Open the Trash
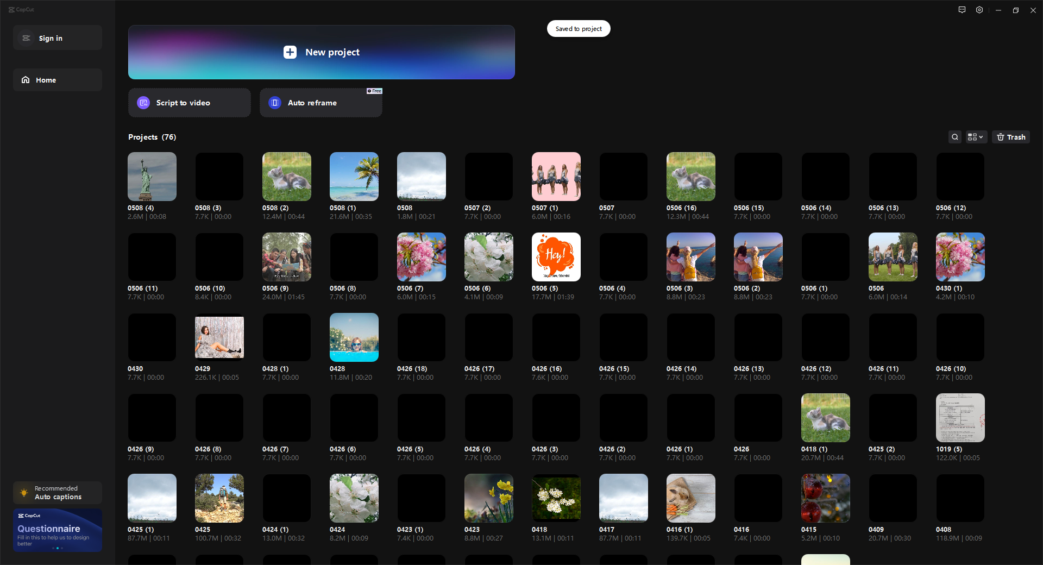 pos(1010,137)
